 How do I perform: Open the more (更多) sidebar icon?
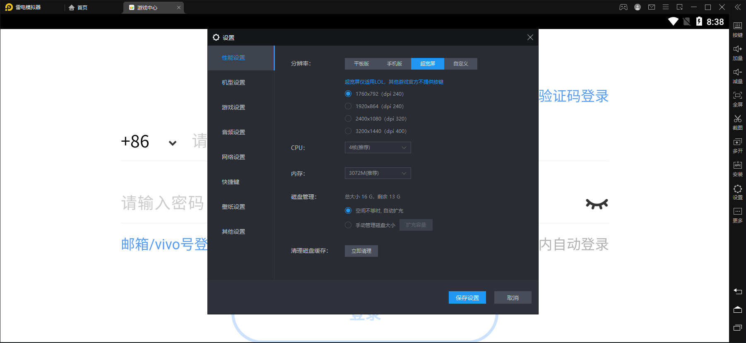click(x=737, y=214)
